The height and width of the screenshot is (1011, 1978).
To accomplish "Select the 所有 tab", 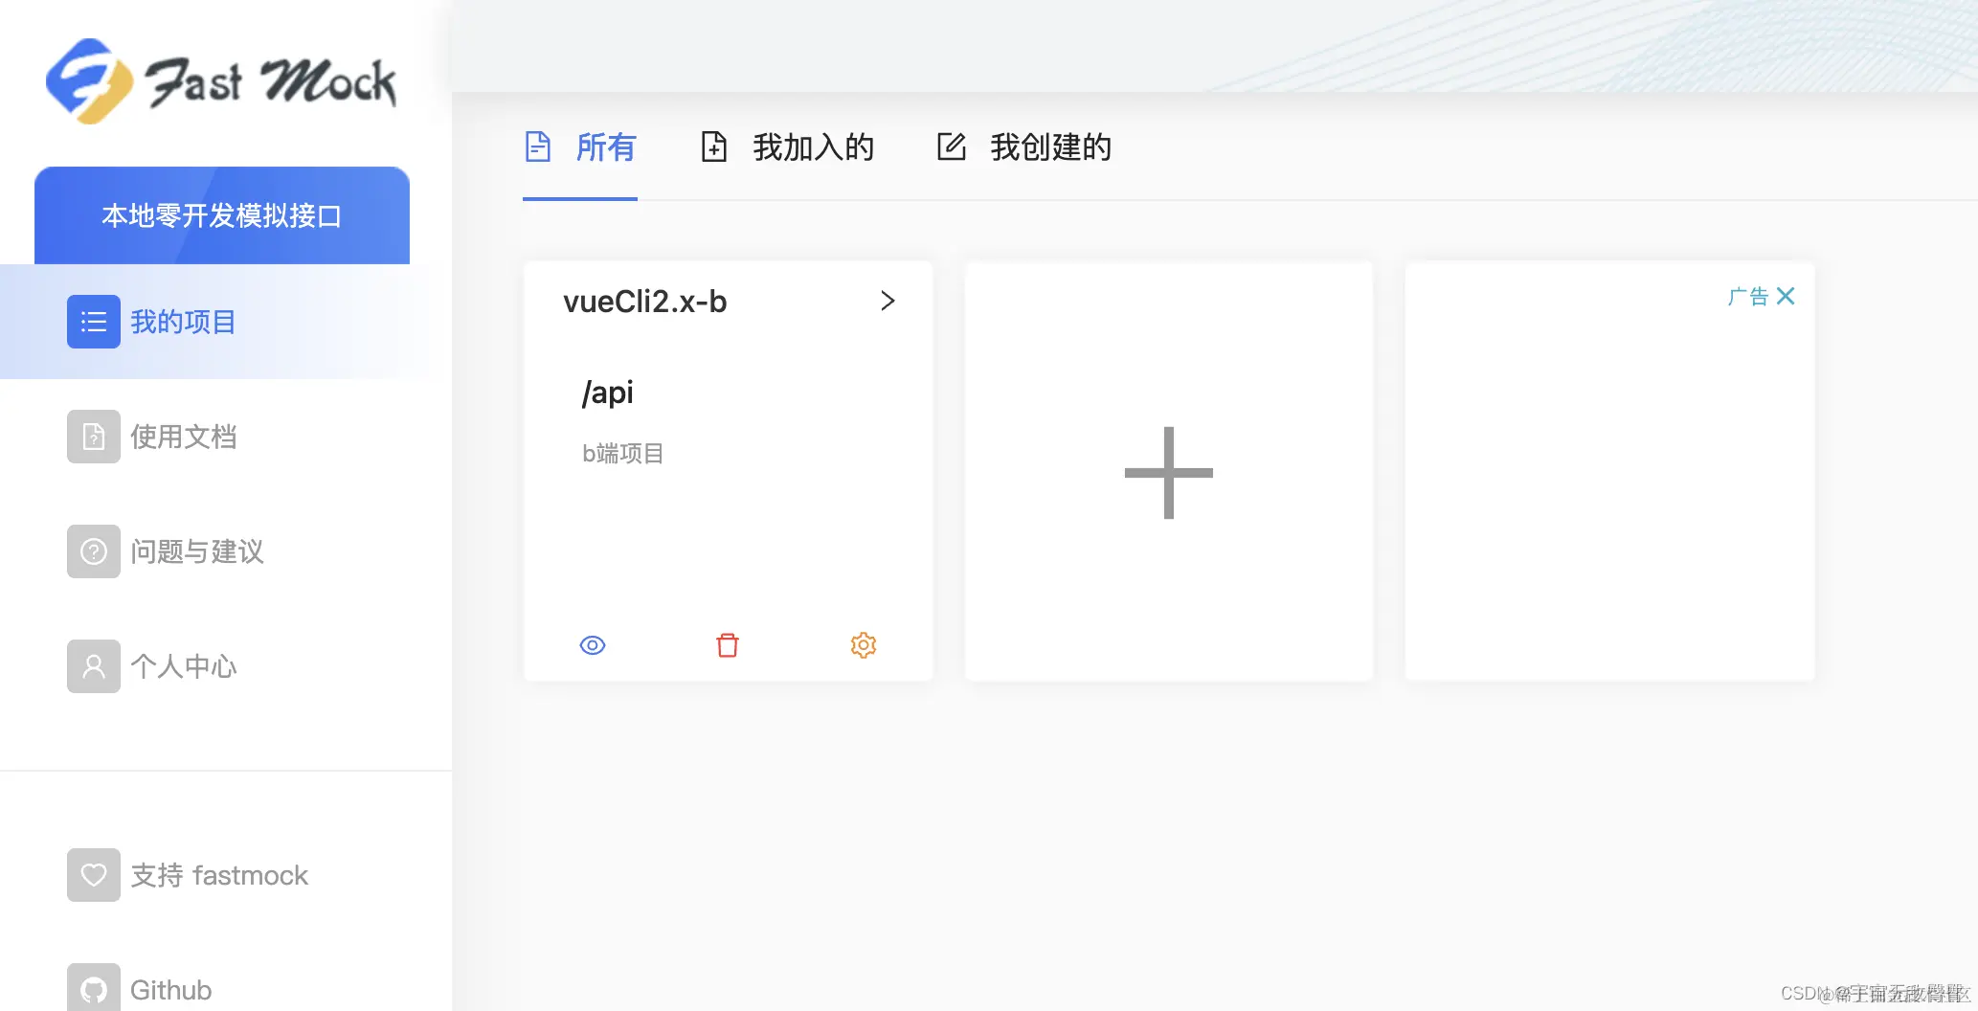I will tap(606, 147).
